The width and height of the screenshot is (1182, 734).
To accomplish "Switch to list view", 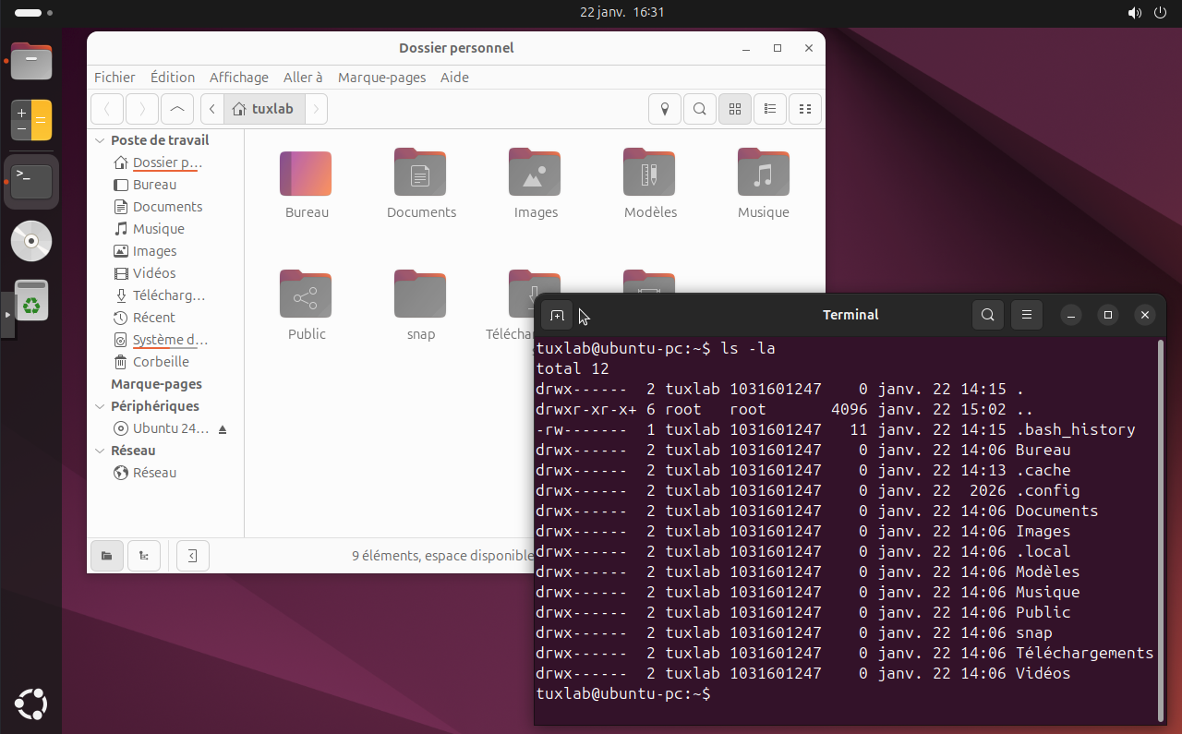I will click(x=770, y=109).
